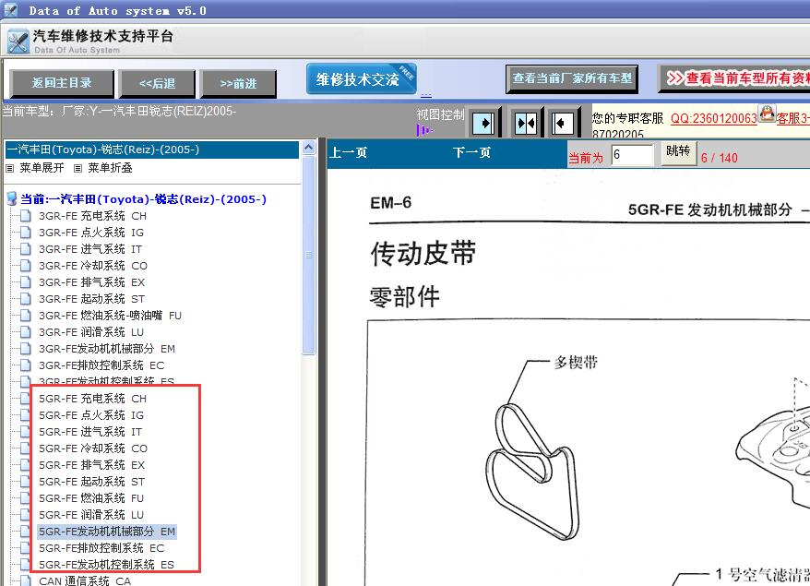Open 5GR-FE 起动系统 ST
The height and width of the screenshot is (586, 810).
[x=91, y=482]
